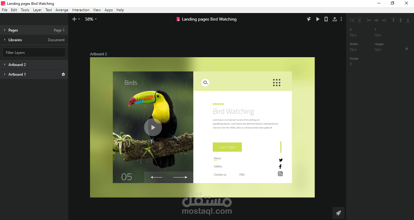Click the FAQ link in design

click(242, 175)
